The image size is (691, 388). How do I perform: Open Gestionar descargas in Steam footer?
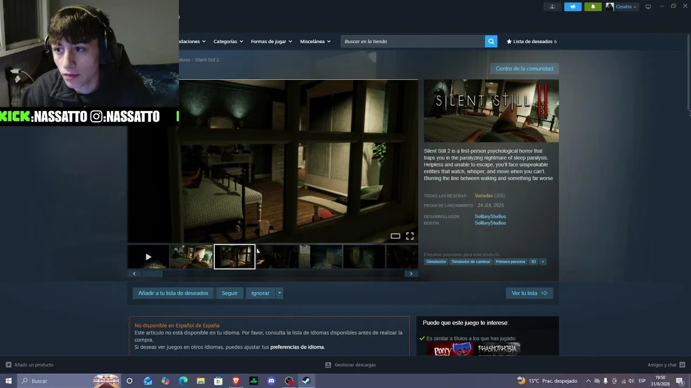click(350, 365)
